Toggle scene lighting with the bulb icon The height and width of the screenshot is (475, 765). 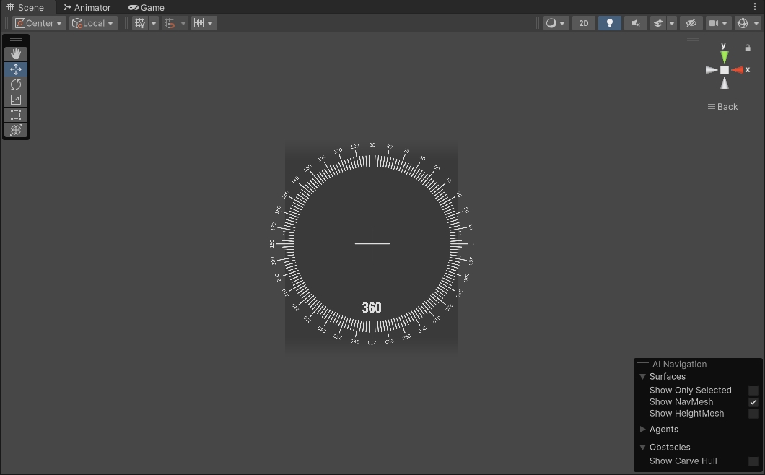click(609, 22)
